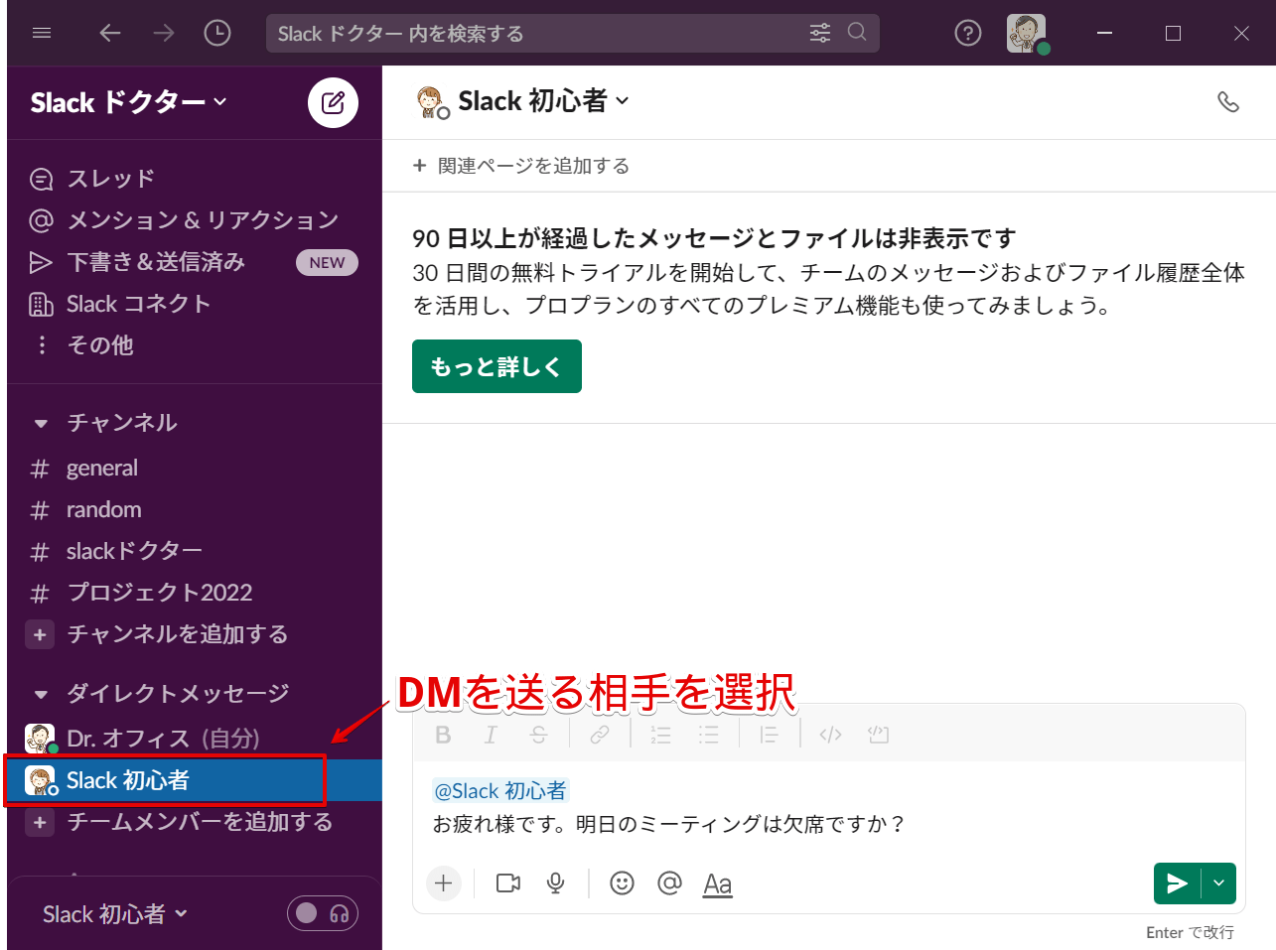This screenshot has width=1276, height=950.
Task: Go forward with the right arrow
Action: point(164,33)
